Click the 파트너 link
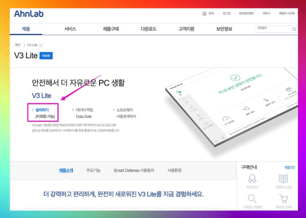Viewport: 306px width, 218px height. pos(266,13)
